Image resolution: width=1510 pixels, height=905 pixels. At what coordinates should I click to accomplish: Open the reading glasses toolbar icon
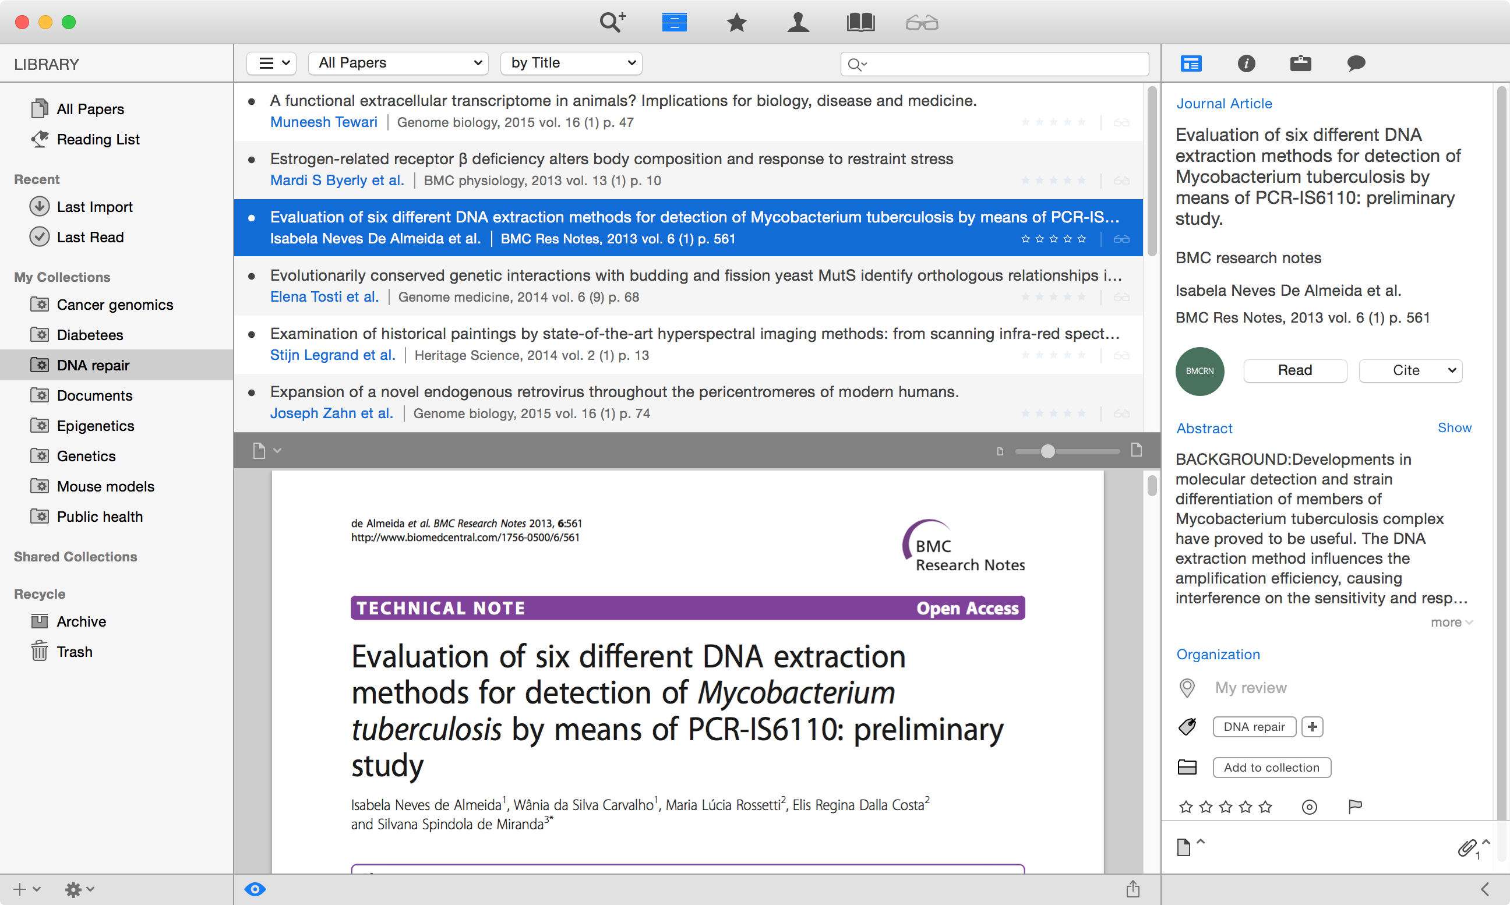[x=922, y=23]
